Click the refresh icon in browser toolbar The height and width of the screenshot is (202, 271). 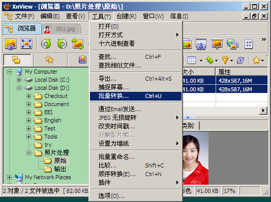click(240, 60)
